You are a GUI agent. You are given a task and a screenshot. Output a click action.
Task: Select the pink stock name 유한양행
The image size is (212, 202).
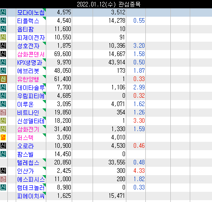pyautogui.click(x=28, y=79)
